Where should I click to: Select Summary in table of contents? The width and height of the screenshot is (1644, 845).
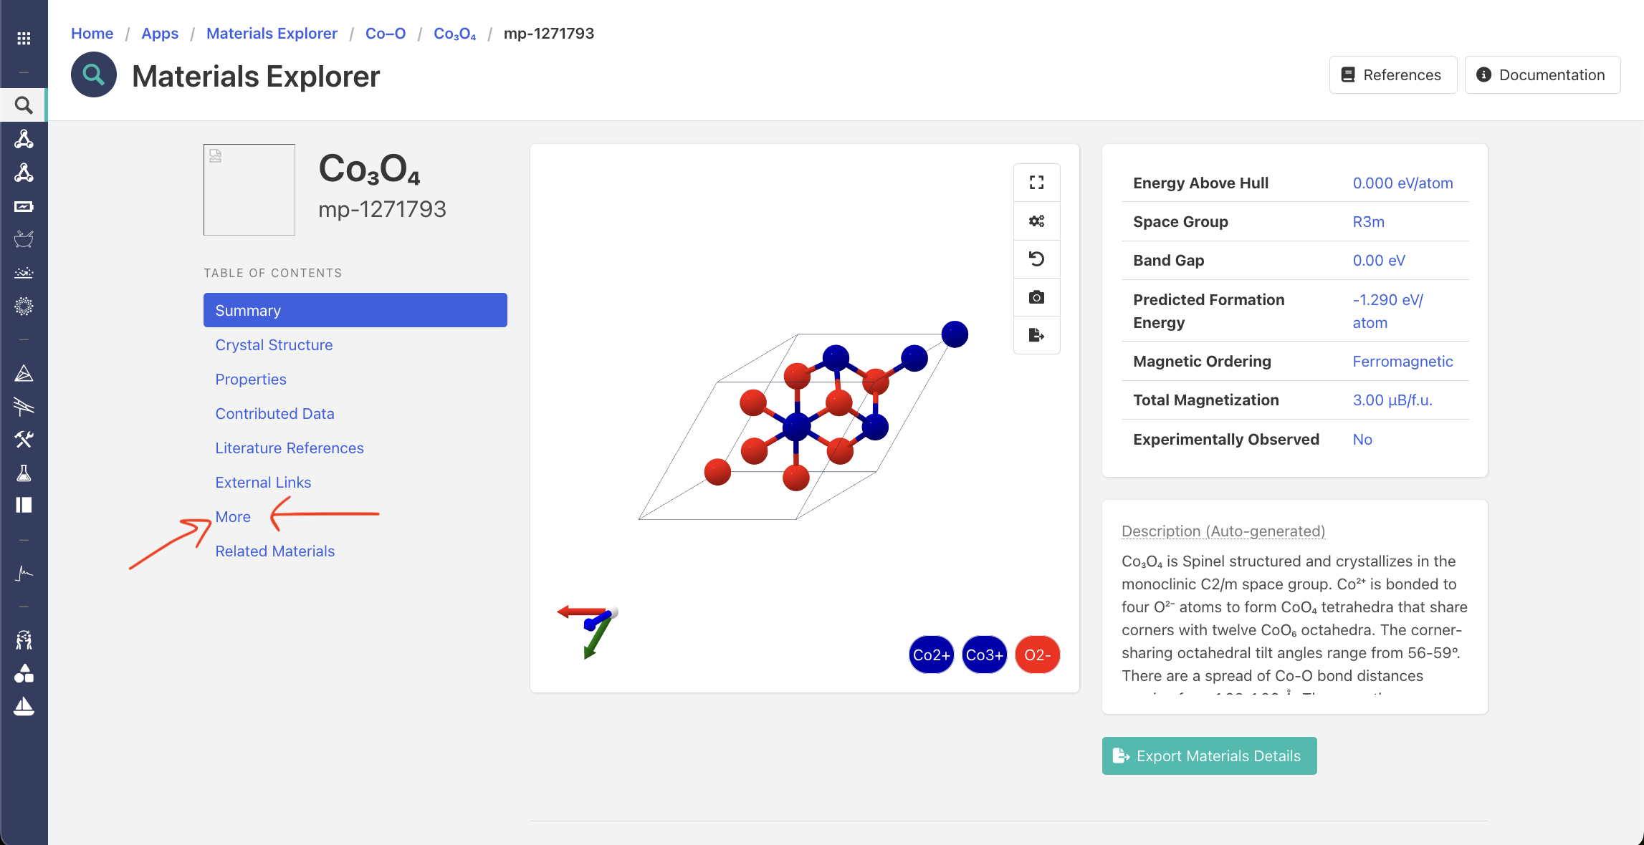pos(355,310)
